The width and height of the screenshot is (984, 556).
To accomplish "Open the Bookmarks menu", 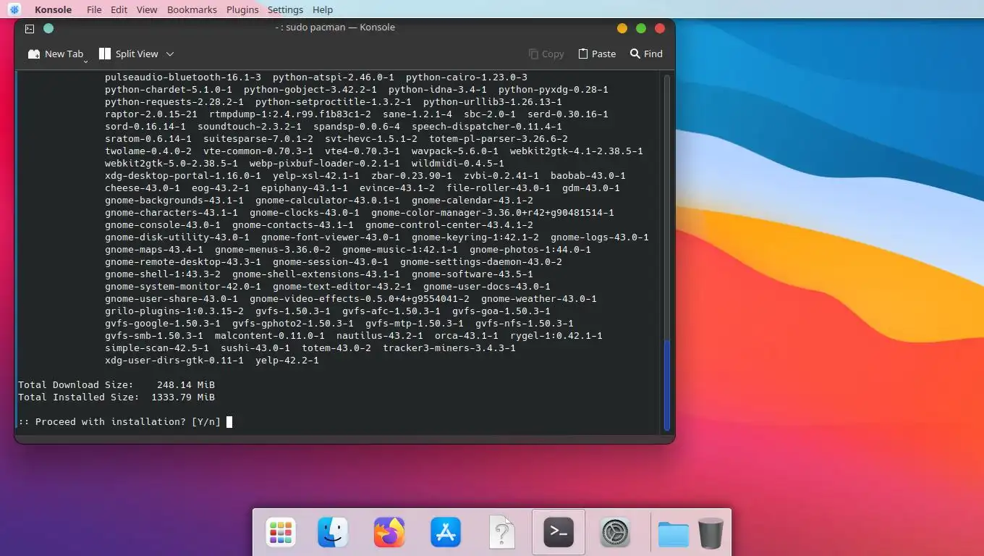I will (192, 9).
